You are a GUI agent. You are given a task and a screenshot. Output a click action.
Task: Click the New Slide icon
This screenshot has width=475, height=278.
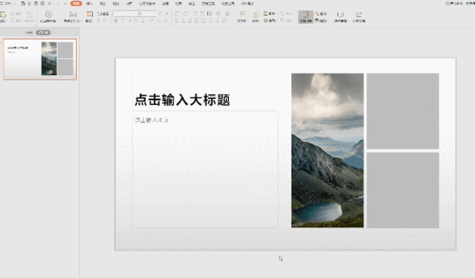point(73,14)
